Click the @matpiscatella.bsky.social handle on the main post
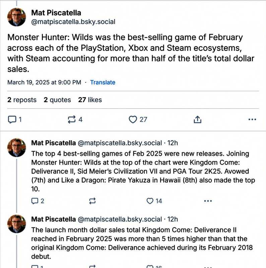 [73, 22]
